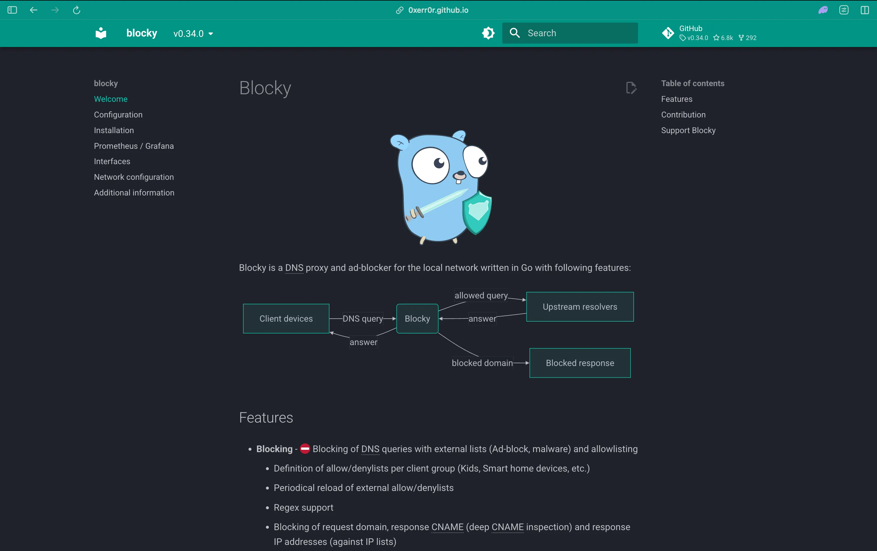
Task: Open the Configuration page
Action: [118, 115]
